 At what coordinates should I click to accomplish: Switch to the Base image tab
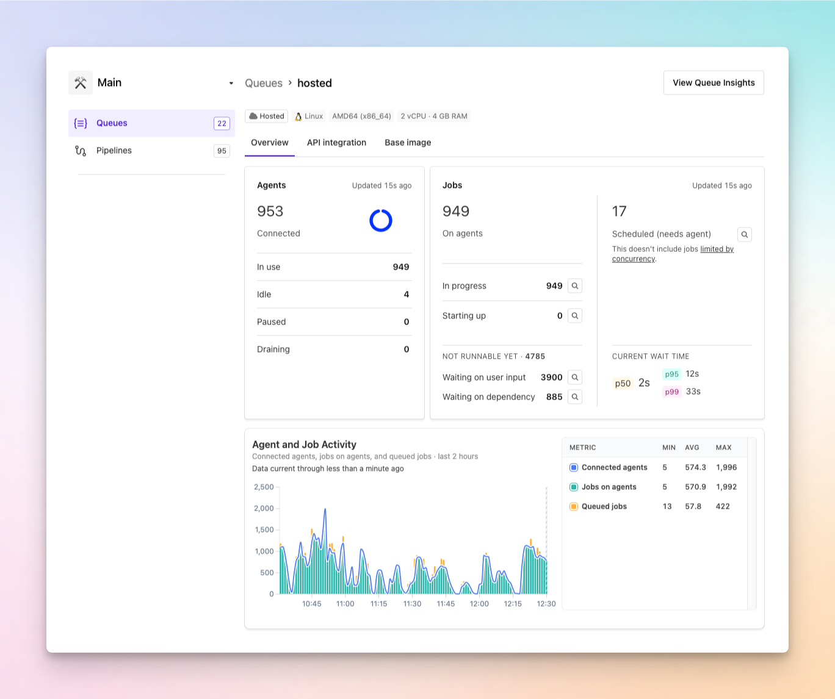(x=408, y=143)
